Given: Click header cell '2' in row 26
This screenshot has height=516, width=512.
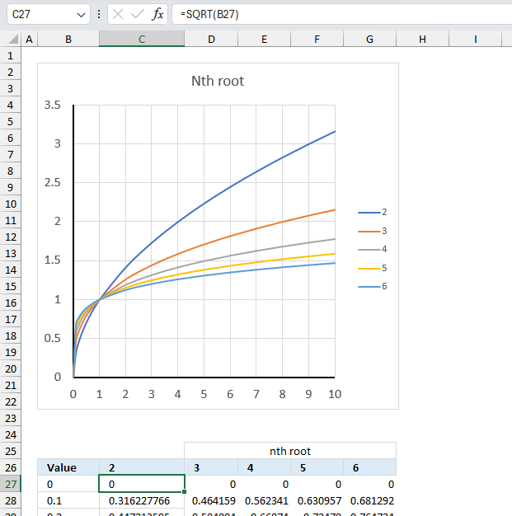Looking at the screenshot, I should 142,467.
